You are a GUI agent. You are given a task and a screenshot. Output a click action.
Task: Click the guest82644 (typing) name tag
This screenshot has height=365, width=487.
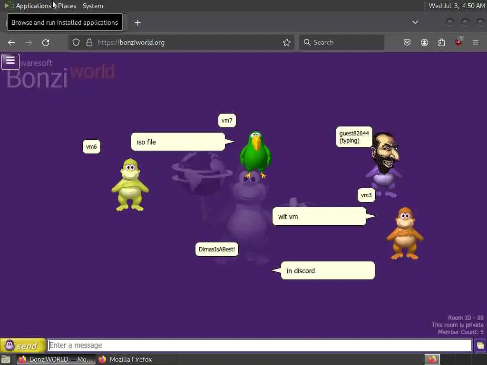coord(354,137)
